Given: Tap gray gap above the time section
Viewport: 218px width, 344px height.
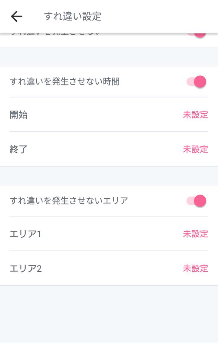Looking at the screenshot, I should tap(109, 57).
